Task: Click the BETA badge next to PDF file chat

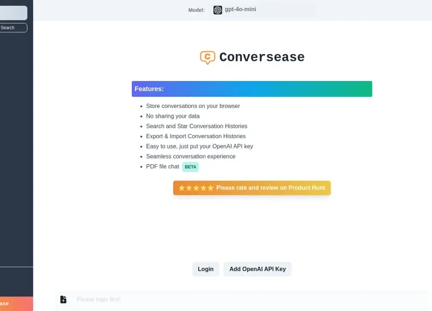Action: tap(191, 167)
